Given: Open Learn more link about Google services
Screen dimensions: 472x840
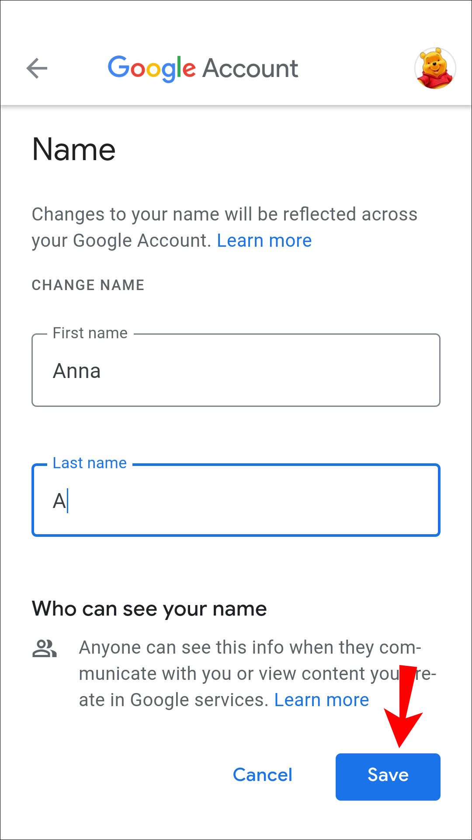Looking at the screenshot, I should click(x=321, y=700).
